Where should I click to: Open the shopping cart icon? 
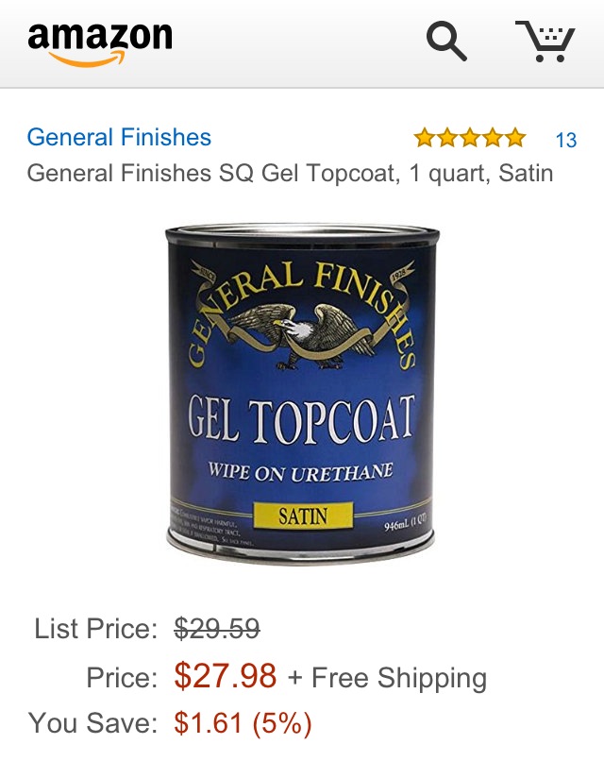coord(545,42)
